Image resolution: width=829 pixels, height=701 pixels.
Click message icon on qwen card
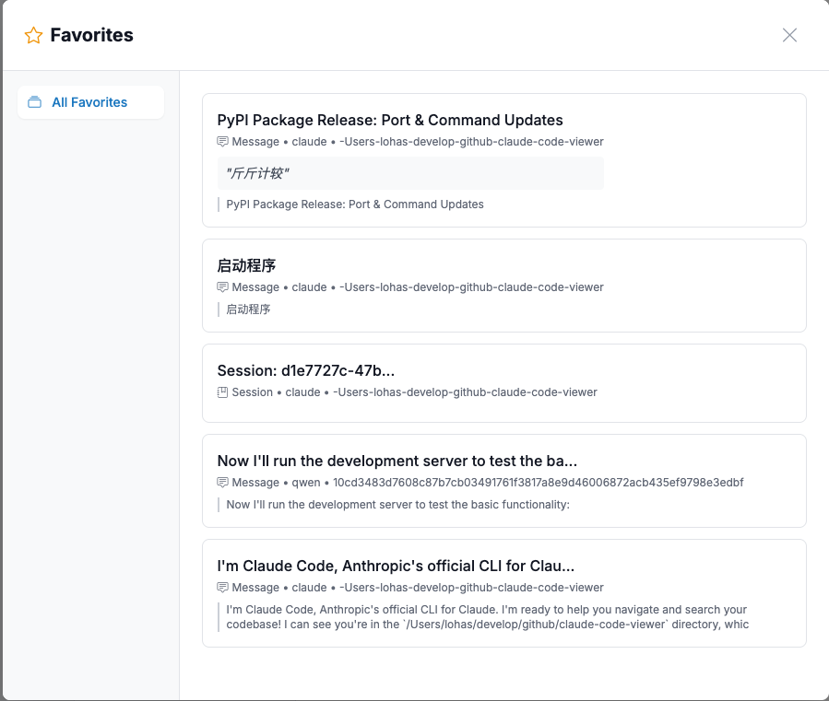point(222,483)
